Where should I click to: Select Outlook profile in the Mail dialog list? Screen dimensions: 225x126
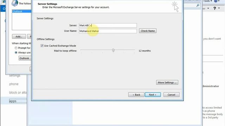pos(22,12)
